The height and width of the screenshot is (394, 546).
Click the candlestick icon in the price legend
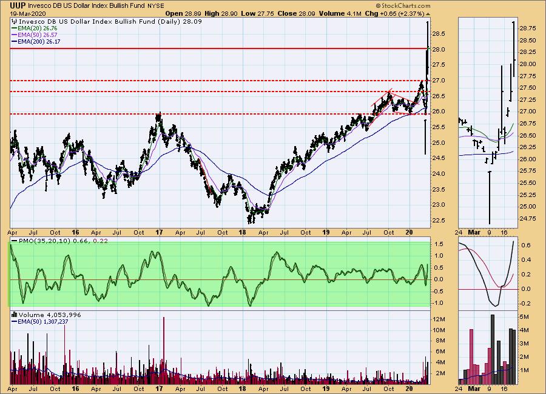click(x=14, y=21)
